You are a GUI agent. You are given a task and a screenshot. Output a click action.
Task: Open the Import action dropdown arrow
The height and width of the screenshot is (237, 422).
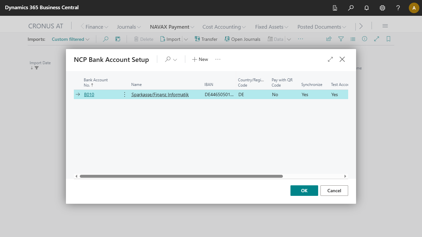point(186,39)
